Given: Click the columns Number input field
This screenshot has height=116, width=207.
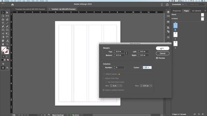Looking at the screenshot, I should pyautogui.click(x=120, y=67).
